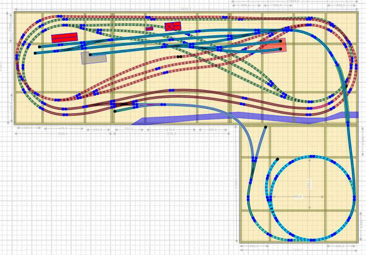This screenshot has width=366, height=255.
Task: Select the total width dimension under the helix board
Action: (297, 250)
